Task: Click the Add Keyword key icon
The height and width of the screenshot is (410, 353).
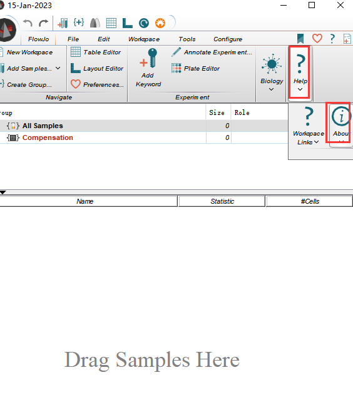Action: (148, 59)
